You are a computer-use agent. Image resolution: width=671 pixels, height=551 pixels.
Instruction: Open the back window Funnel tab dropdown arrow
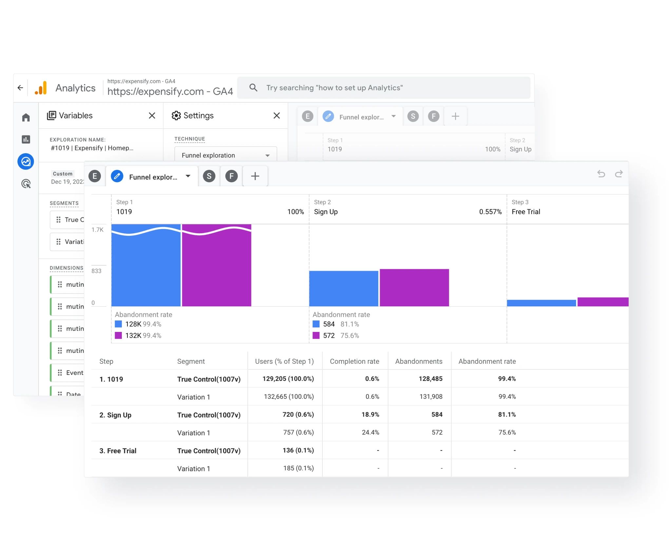393,116
